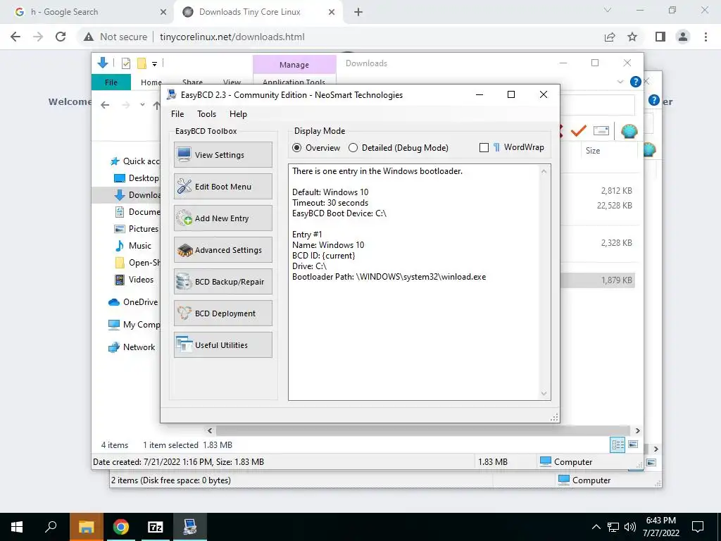Open taskbar search icon
This screenshot has width=721, height=541.
coord(51,527)
